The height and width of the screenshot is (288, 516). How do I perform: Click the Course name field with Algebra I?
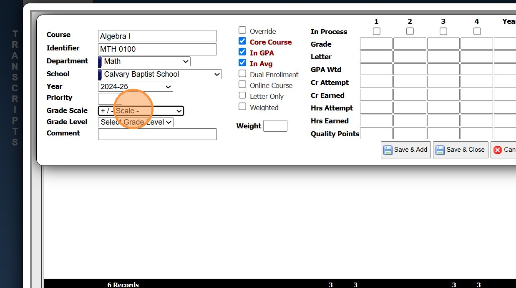tap(157, 36)
